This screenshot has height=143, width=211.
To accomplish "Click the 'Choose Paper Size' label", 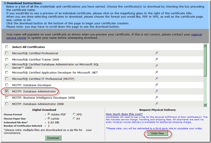I will [15, 119].
